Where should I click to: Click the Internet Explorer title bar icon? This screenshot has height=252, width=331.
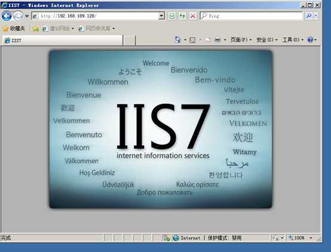pos(4,5)
